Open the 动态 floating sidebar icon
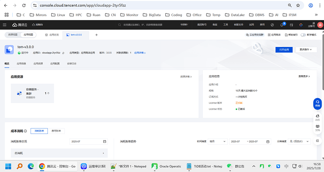The image size is (324, 172). tap(317, 117)
